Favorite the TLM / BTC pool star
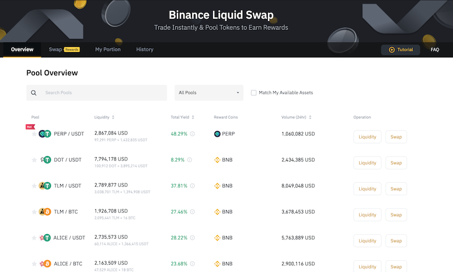The width and height of the screenshot is (453, 272). point(34,211)
